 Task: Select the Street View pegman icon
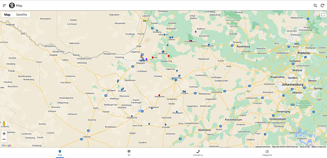click(x=4, y=124)
